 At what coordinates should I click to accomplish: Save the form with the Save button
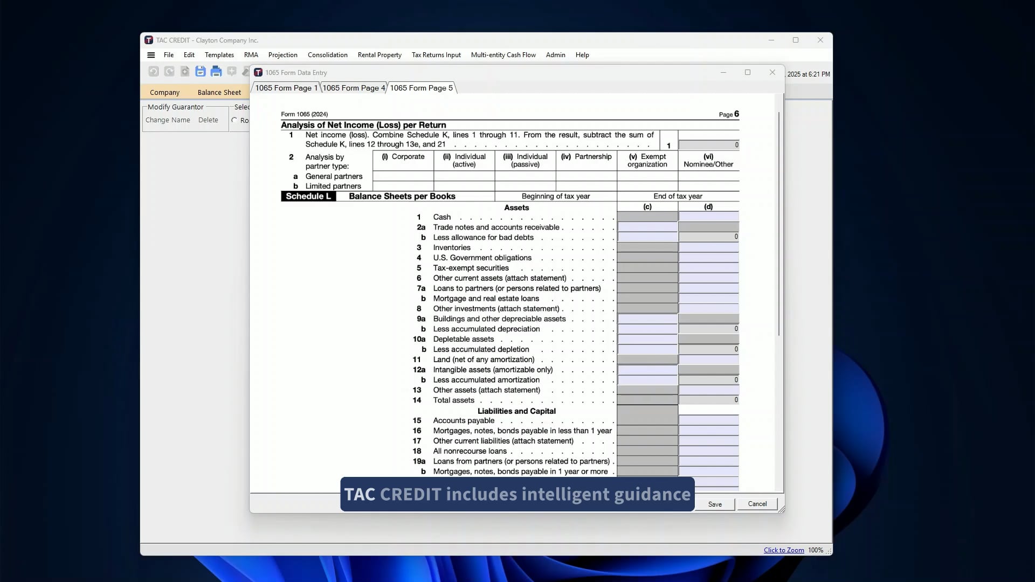714,504
